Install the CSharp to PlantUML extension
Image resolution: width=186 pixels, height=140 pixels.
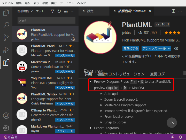[65, 120]
